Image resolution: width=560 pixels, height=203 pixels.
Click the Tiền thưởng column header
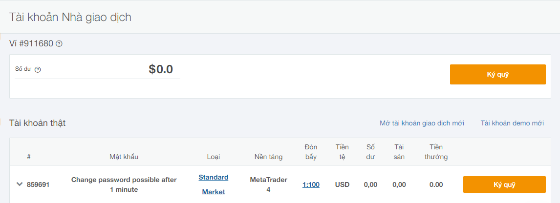436,152
